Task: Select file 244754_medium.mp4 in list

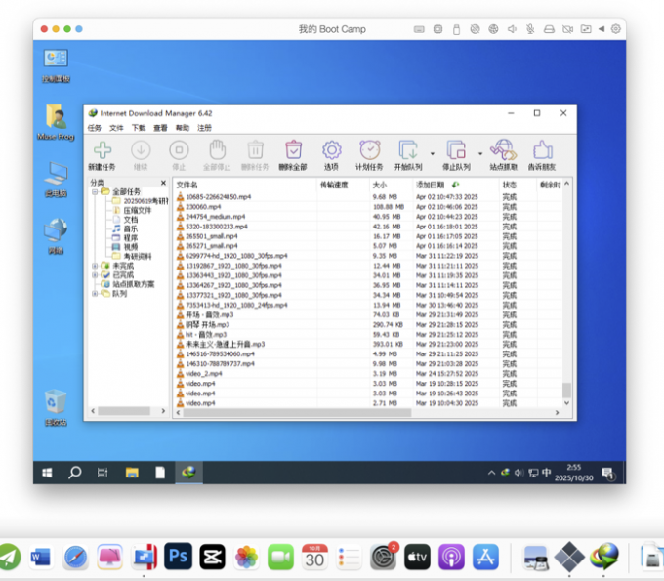Action: coord(210,216)
